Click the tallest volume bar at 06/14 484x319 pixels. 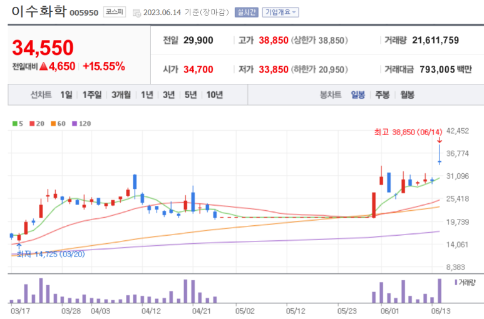(440, 291)
